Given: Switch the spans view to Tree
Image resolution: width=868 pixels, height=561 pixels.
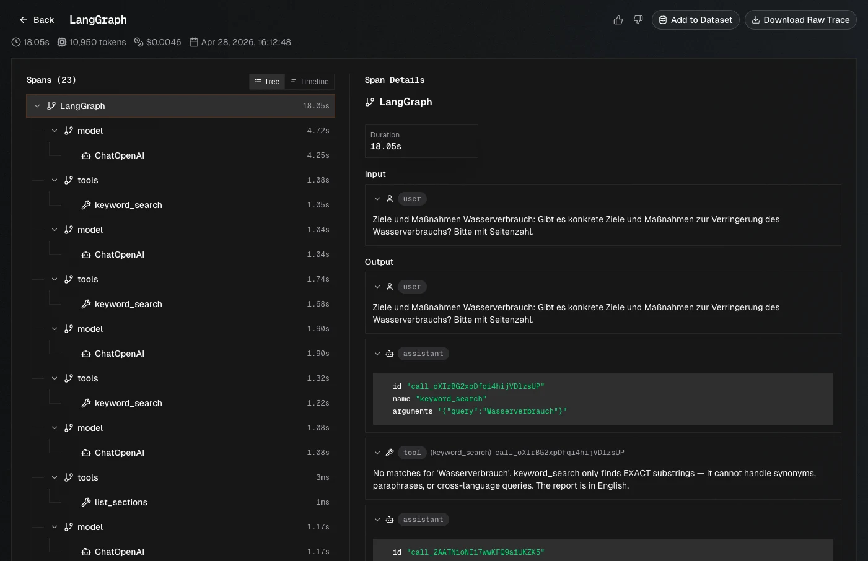Looking at the screenshot, I should 267,82.
